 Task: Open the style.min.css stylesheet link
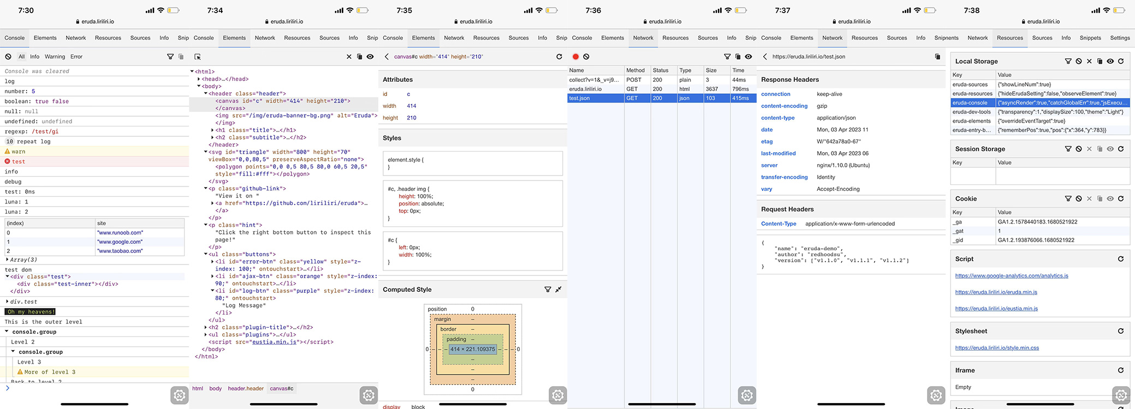(997, 348)
